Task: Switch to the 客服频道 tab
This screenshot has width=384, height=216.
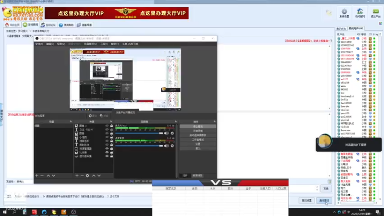Action: [84, 25]
